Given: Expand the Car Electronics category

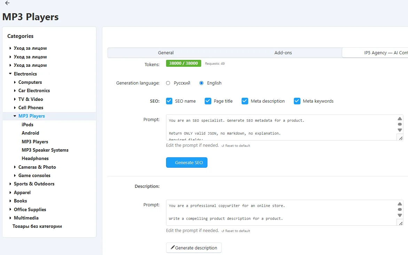Looking at the screenshot, I should point(15,91).
